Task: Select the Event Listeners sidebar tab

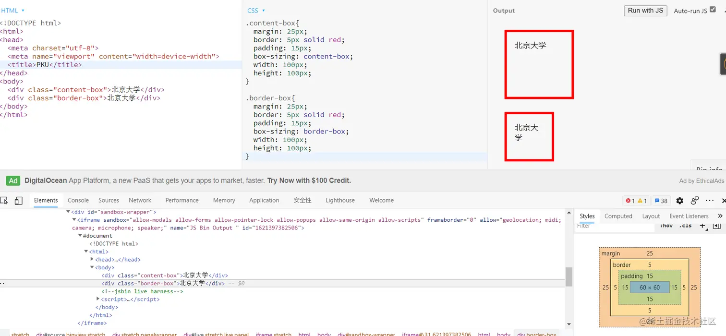Action: pyautogui.click(x=689, y=216)
